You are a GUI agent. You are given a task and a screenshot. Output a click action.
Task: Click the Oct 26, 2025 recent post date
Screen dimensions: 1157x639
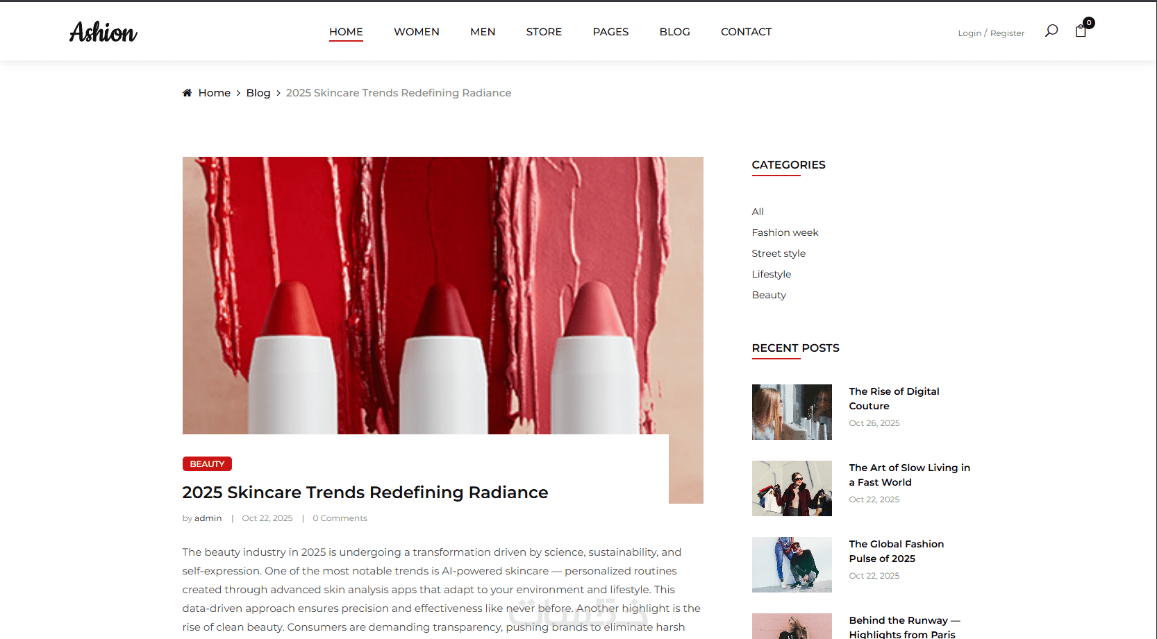tap(874, 423)
